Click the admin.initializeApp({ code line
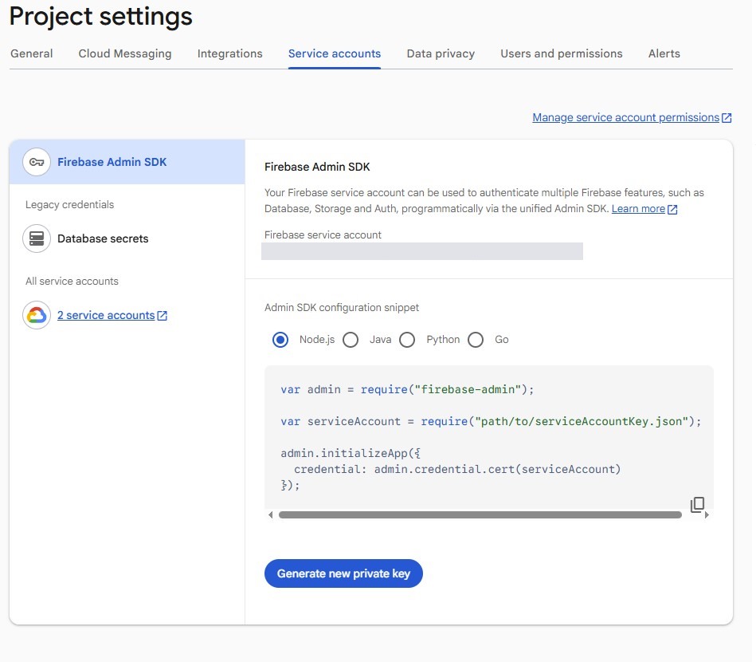 pos(351,453)
